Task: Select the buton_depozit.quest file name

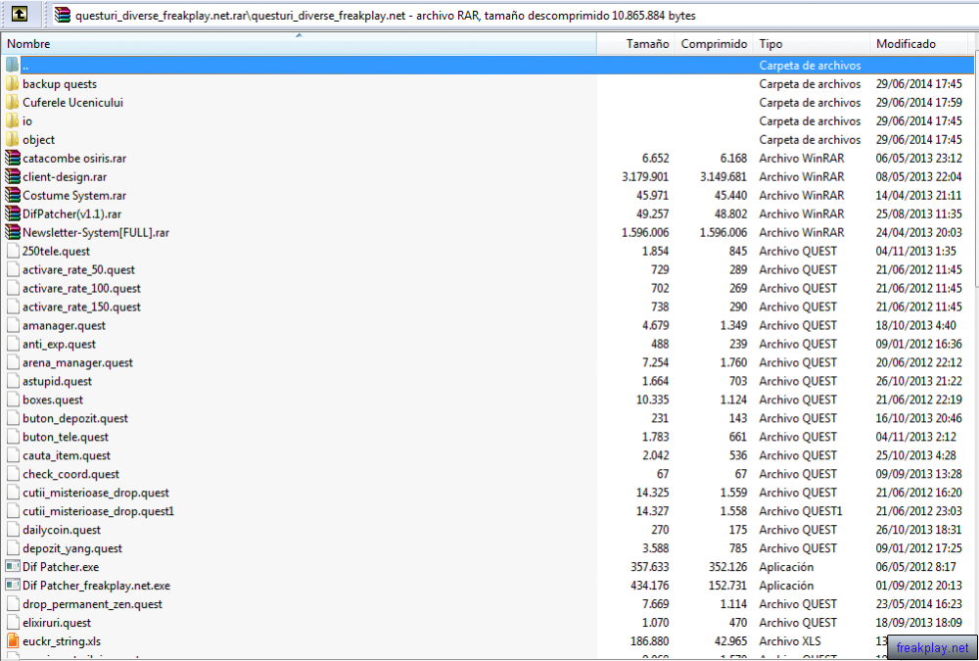Action: (x=75, y=418)
